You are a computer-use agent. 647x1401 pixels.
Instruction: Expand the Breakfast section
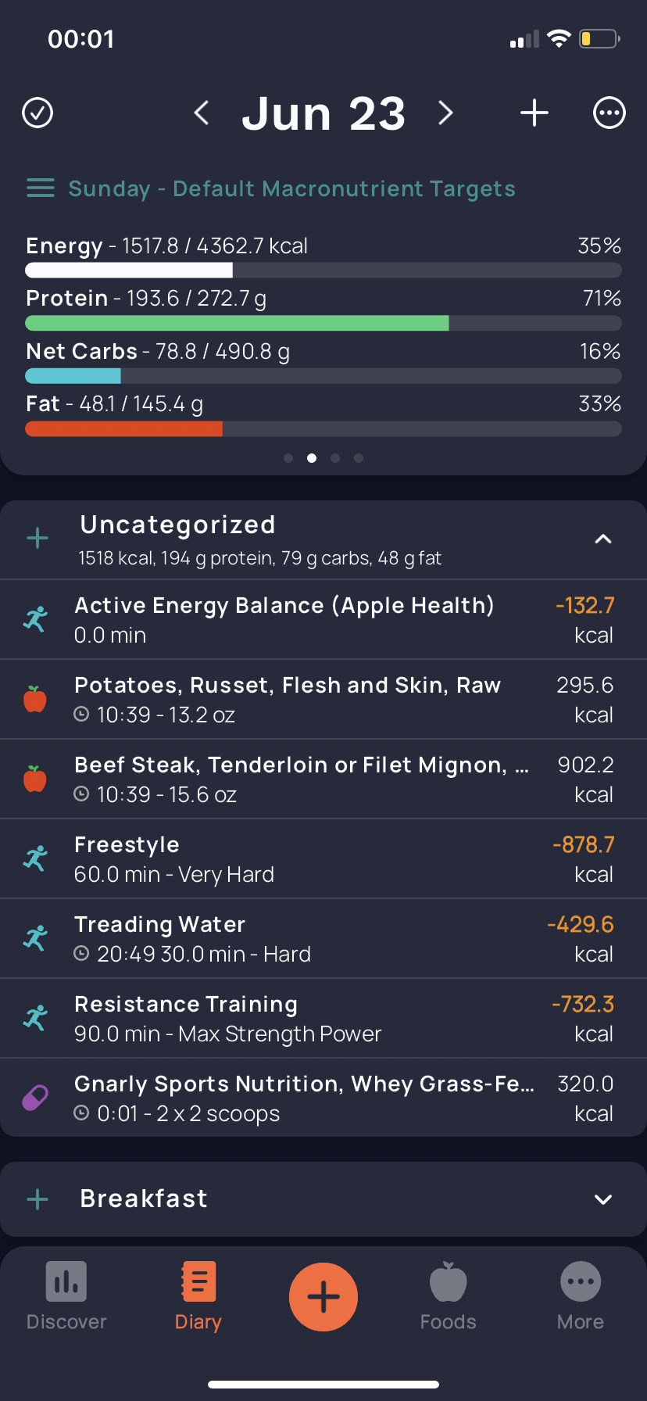point(603,1199)
